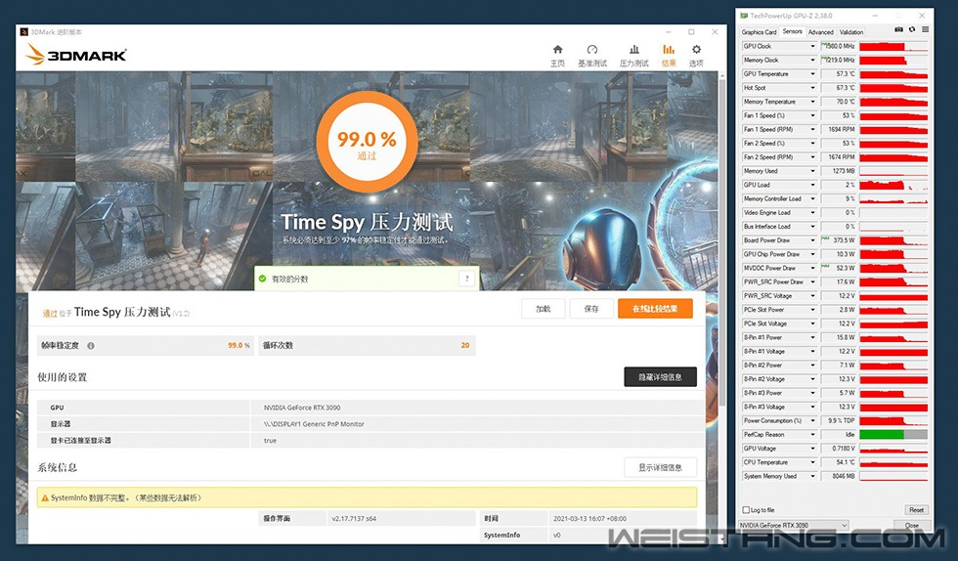This screenshot has height=561, width=958.
Task: Click the GPU Clock red history graph
Action: point(893,47)
